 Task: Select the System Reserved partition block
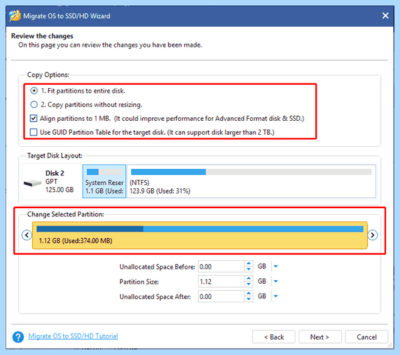tap(104, 181)
